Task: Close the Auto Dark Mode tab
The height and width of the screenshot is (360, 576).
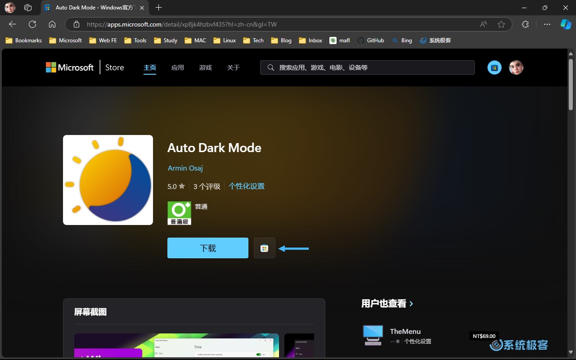Action: click(x=143, y=8)
